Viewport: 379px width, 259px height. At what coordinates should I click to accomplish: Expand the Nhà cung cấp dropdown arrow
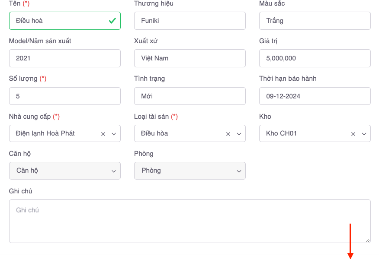pyautogui.click(x=114, y=134)
